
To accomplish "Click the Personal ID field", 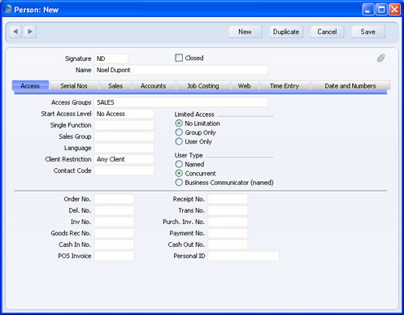I will coord(243,256).
